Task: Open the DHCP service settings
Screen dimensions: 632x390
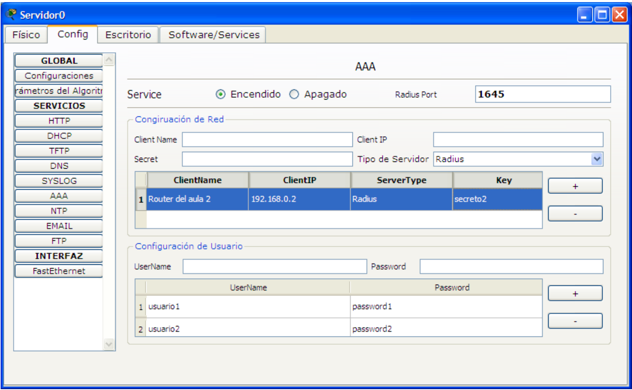Action: point(59,136)
